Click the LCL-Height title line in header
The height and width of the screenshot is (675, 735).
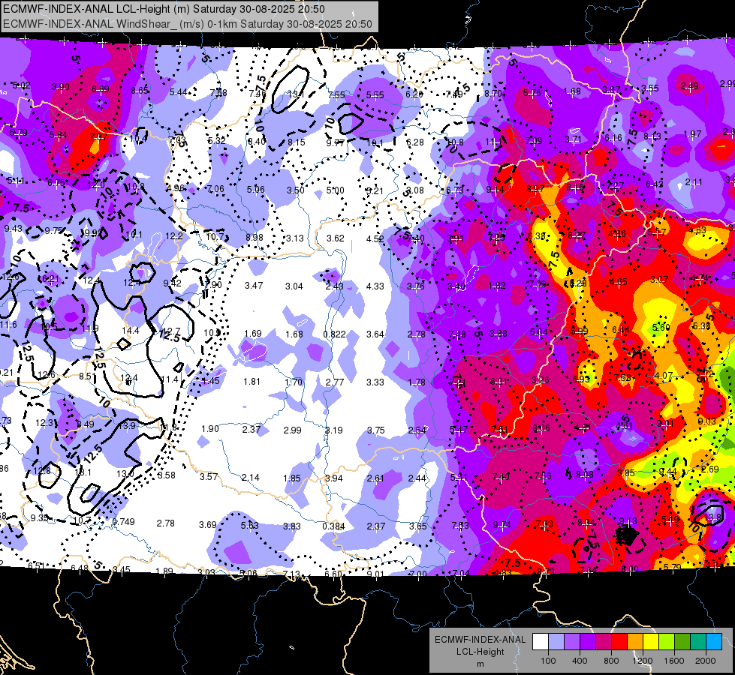coord(164,9)
